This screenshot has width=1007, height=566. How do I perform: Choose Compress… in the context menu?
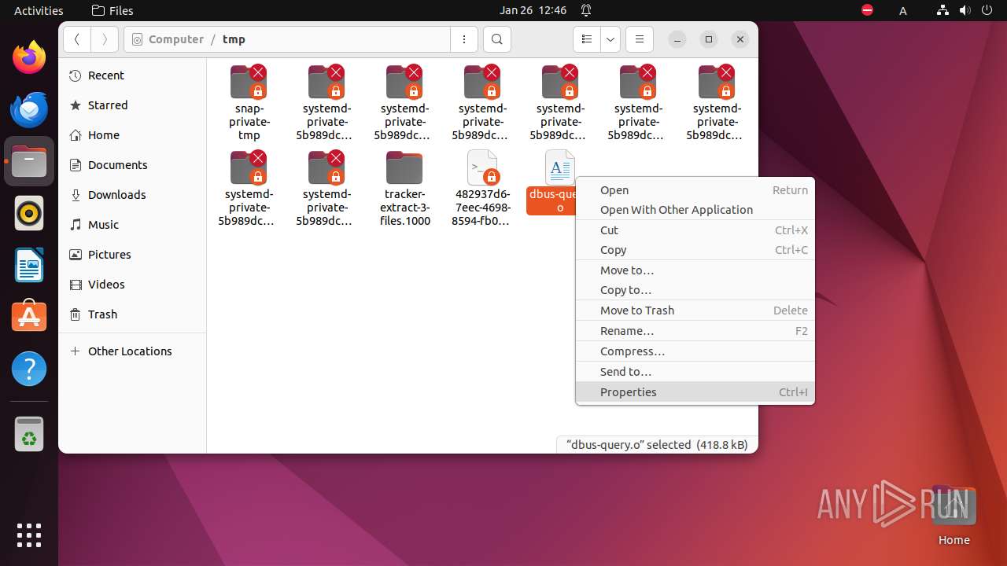(x=695, y=351)
